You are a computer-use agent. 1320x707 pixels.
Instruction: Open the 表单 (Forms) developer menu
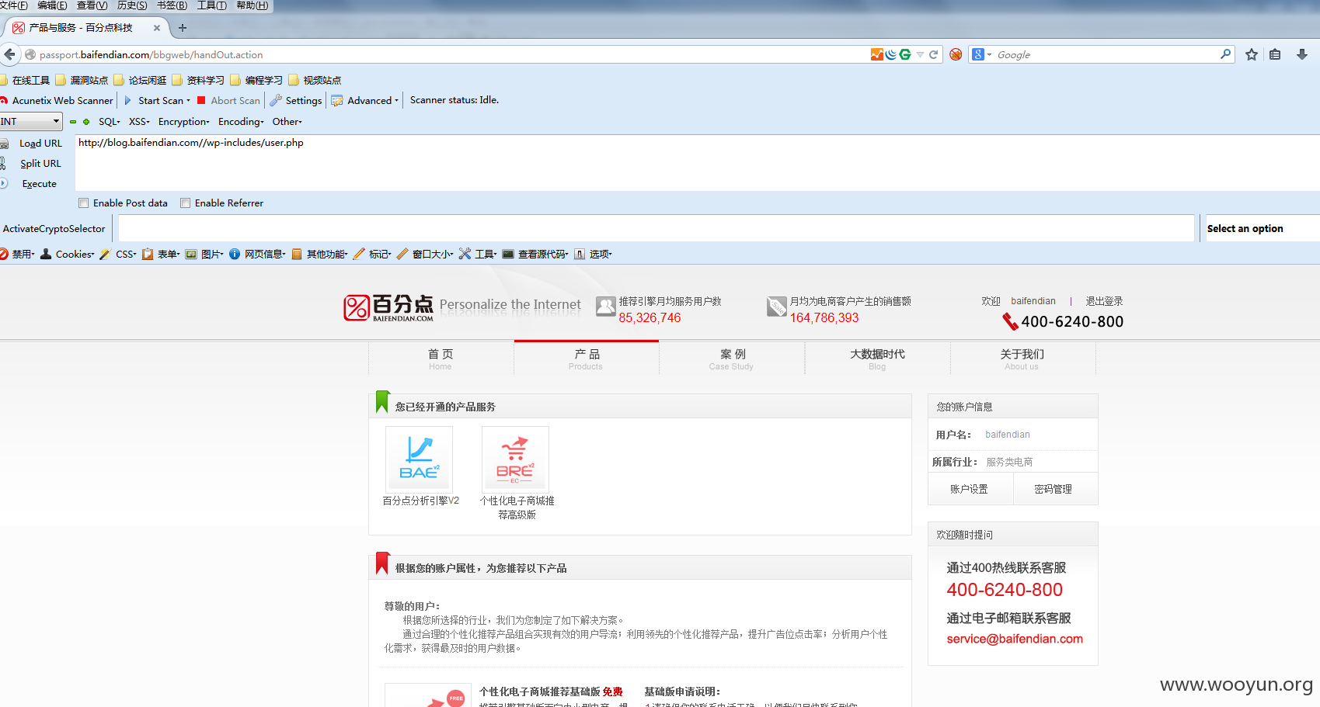161,254
